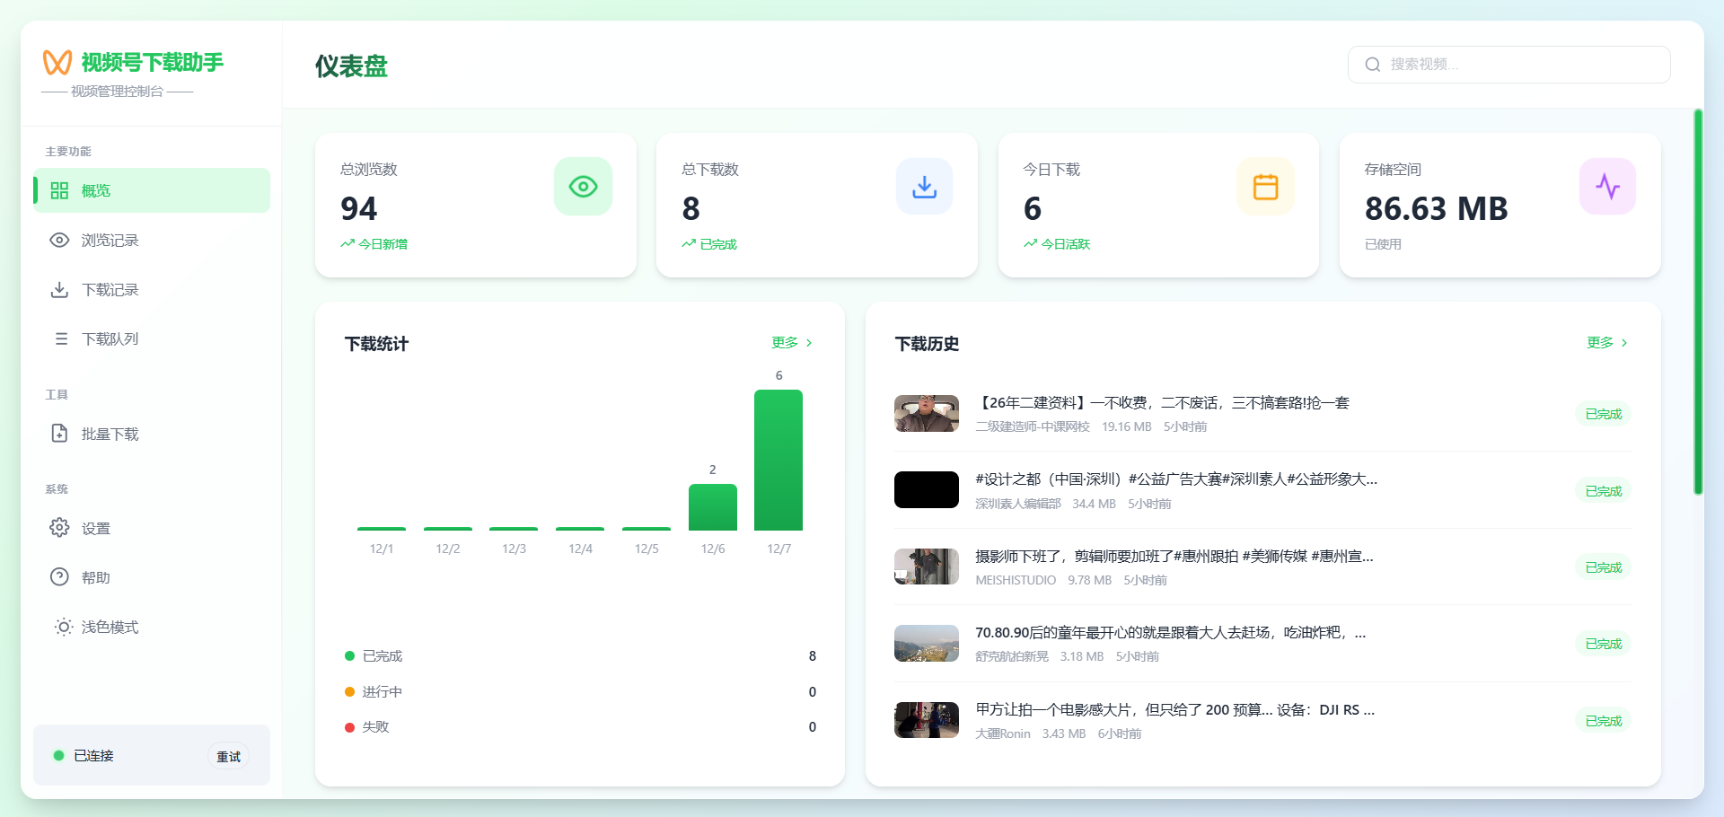Click the green 已完成 legend dot
This screenshot has width=1724, height=817.
point(350,655)
